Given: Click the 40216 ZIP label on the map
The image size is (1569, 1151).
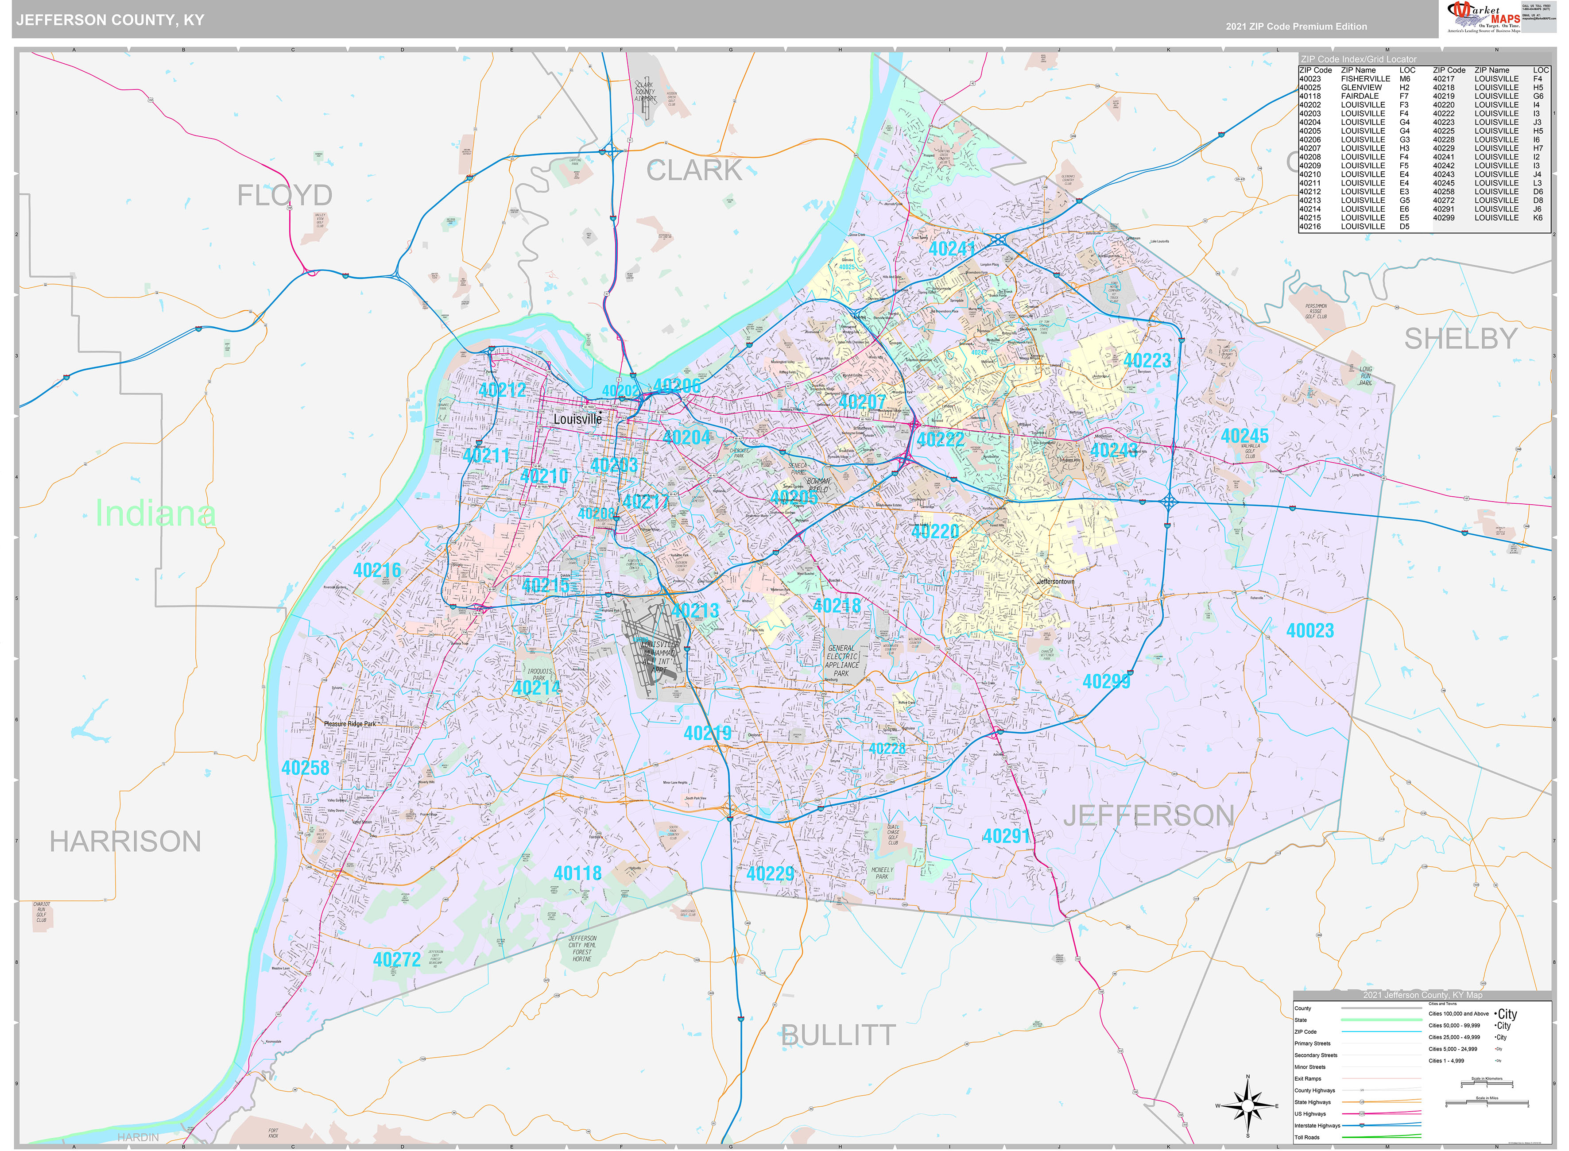Looking at the screenshot, I should (377, 571).
